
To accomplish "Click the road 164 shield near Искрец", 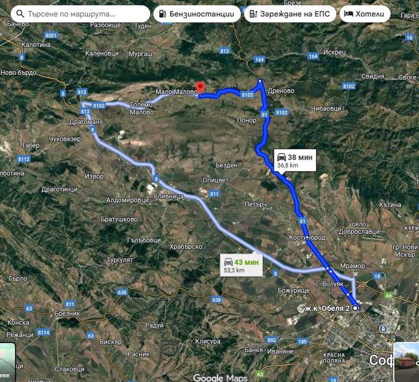I will click(313, 56).
